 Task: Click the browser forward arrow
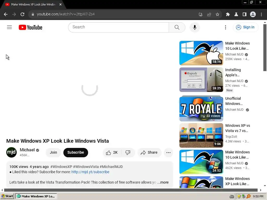[x=14, y=14]
